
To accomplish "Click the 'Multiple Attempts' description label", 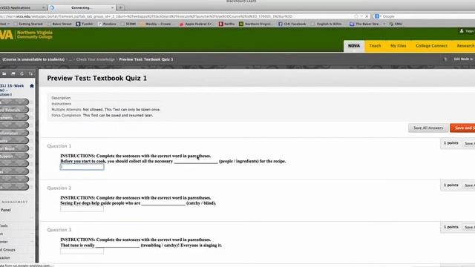I will [66, 110].
